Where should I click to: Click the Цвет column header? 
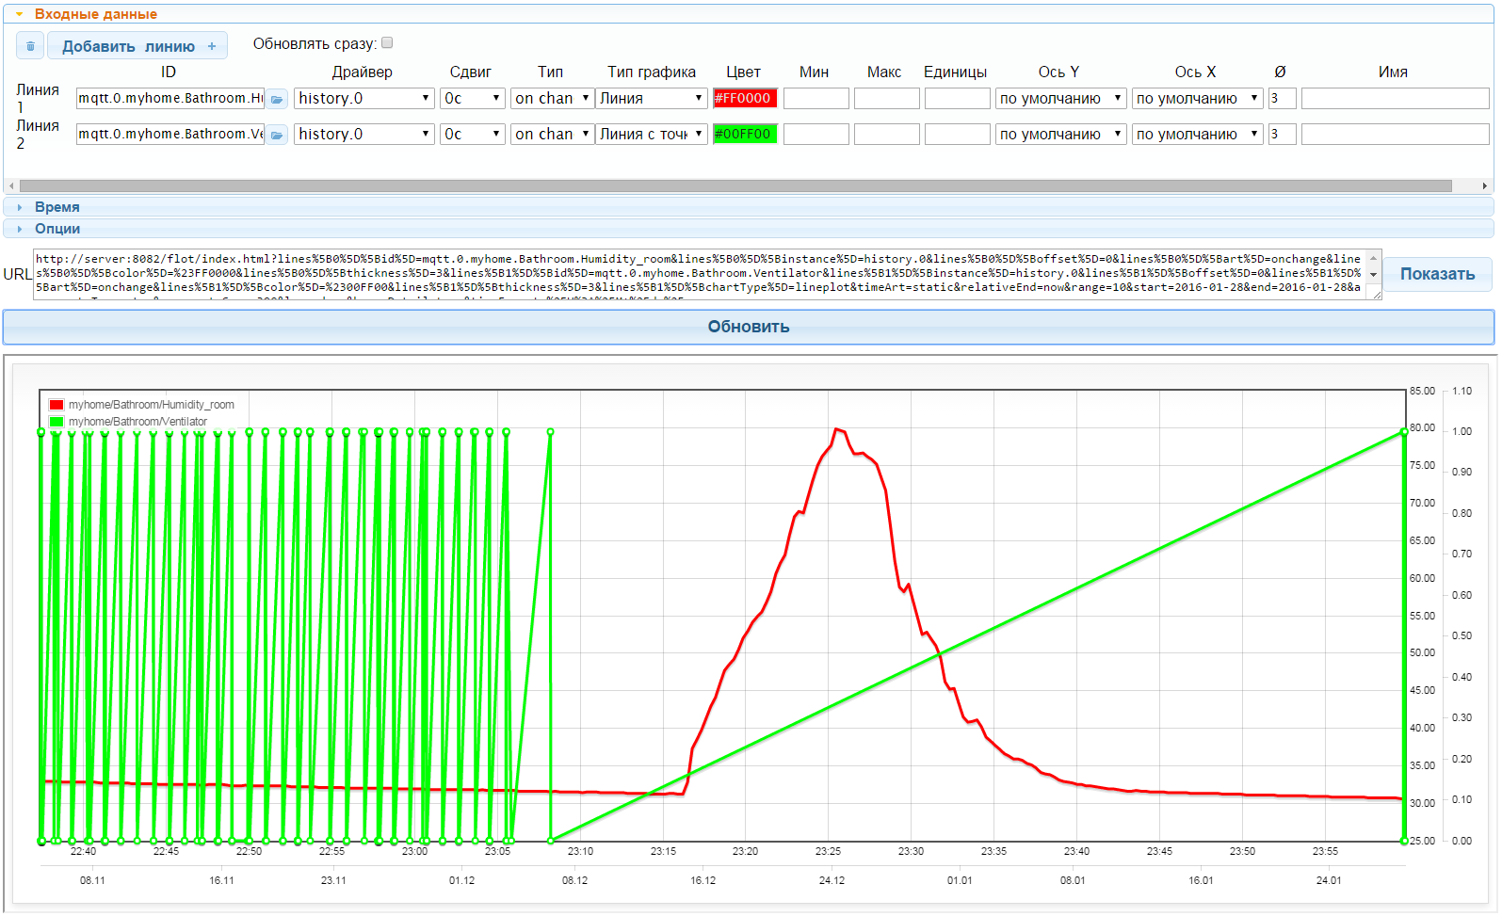click(743, 72)
